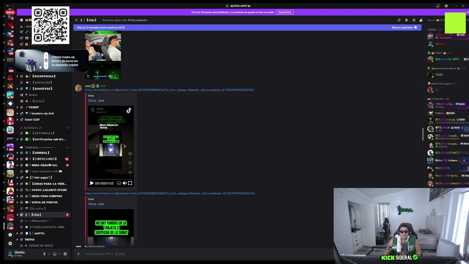Expand GENERAL channel arrow

(17, 153)
